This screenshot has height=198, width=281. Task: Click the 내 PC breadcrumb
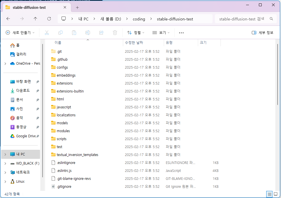click(83, 19)
